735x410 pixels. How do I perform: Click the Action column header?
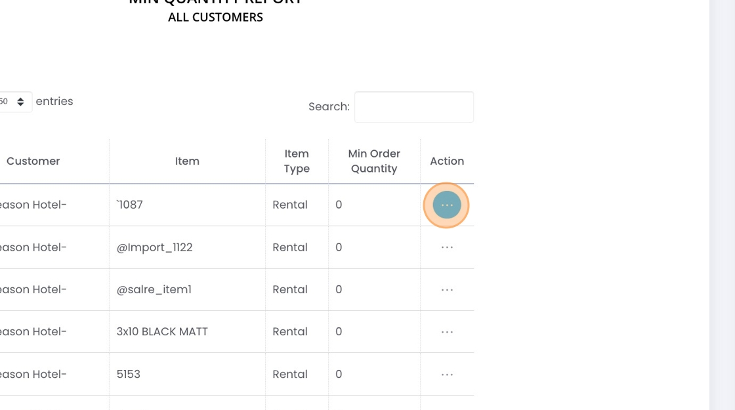pos(447,161)
